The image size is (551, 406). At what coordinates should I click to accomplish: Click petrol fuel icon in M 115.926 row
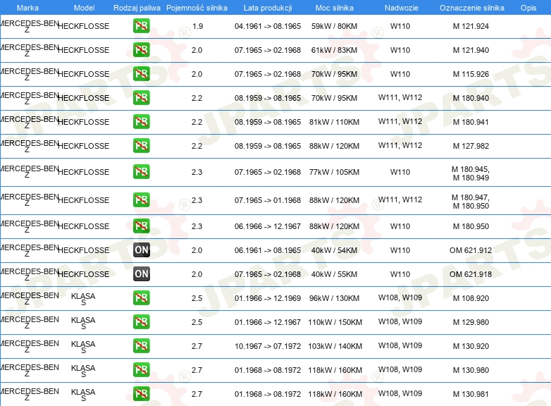point(141,74)
